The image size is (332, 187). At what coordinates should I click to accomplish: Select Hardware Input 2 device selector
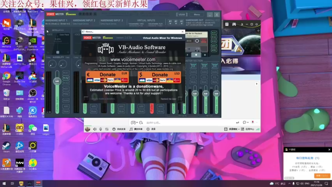81,24
